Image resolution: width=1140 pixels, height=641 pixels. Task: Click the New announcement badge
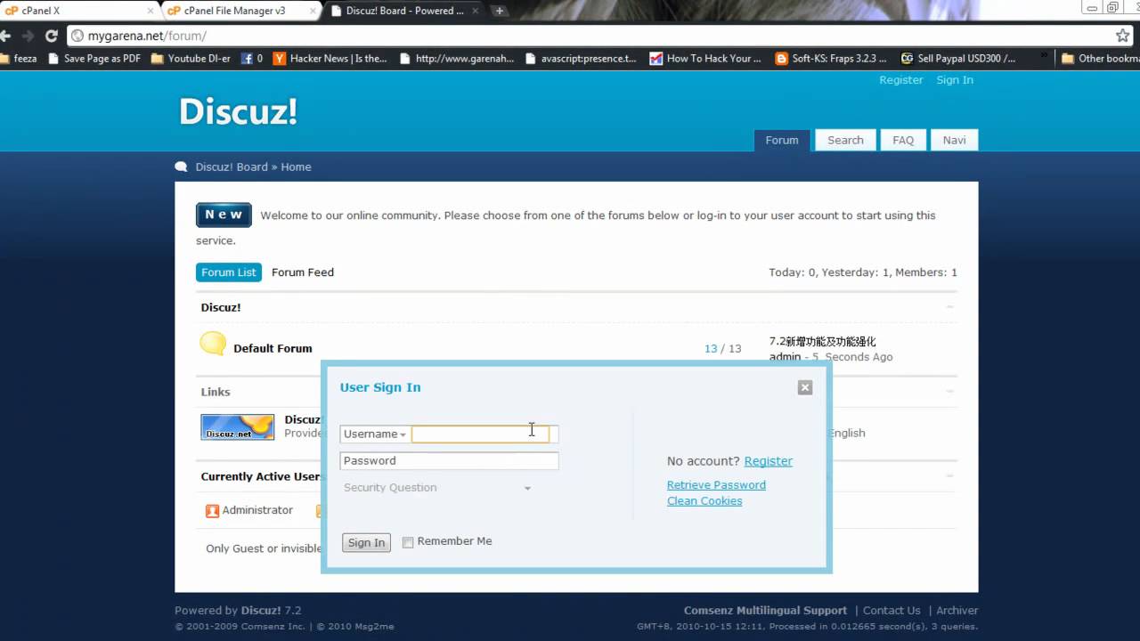(224, 215)
